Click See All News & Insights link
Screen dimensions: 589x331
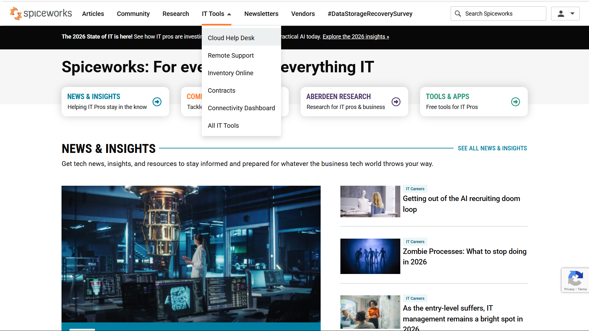pyautogui.click(x=492, y=148)
